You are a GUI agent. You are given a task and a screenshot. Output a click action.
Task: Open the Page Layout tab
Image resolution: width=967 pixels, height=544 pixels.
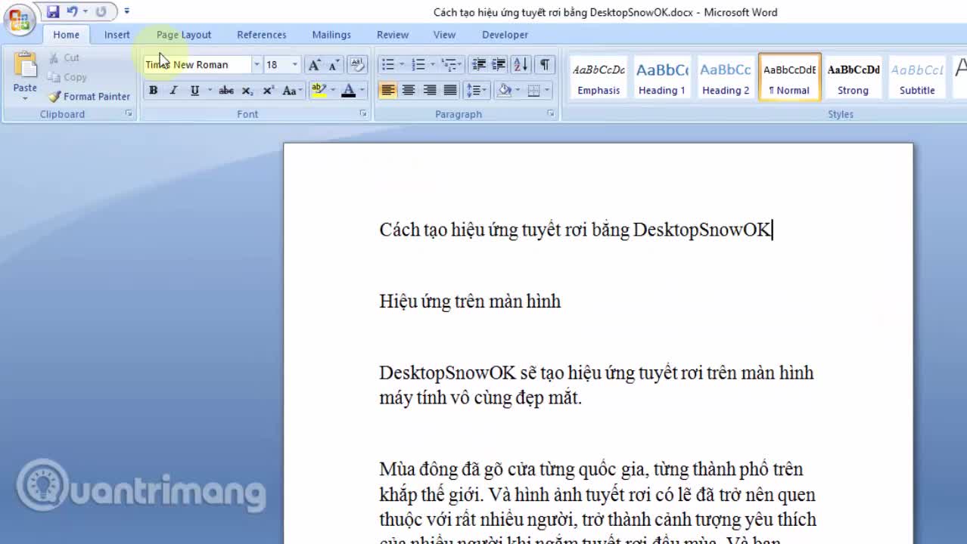(x=184, y=35)
